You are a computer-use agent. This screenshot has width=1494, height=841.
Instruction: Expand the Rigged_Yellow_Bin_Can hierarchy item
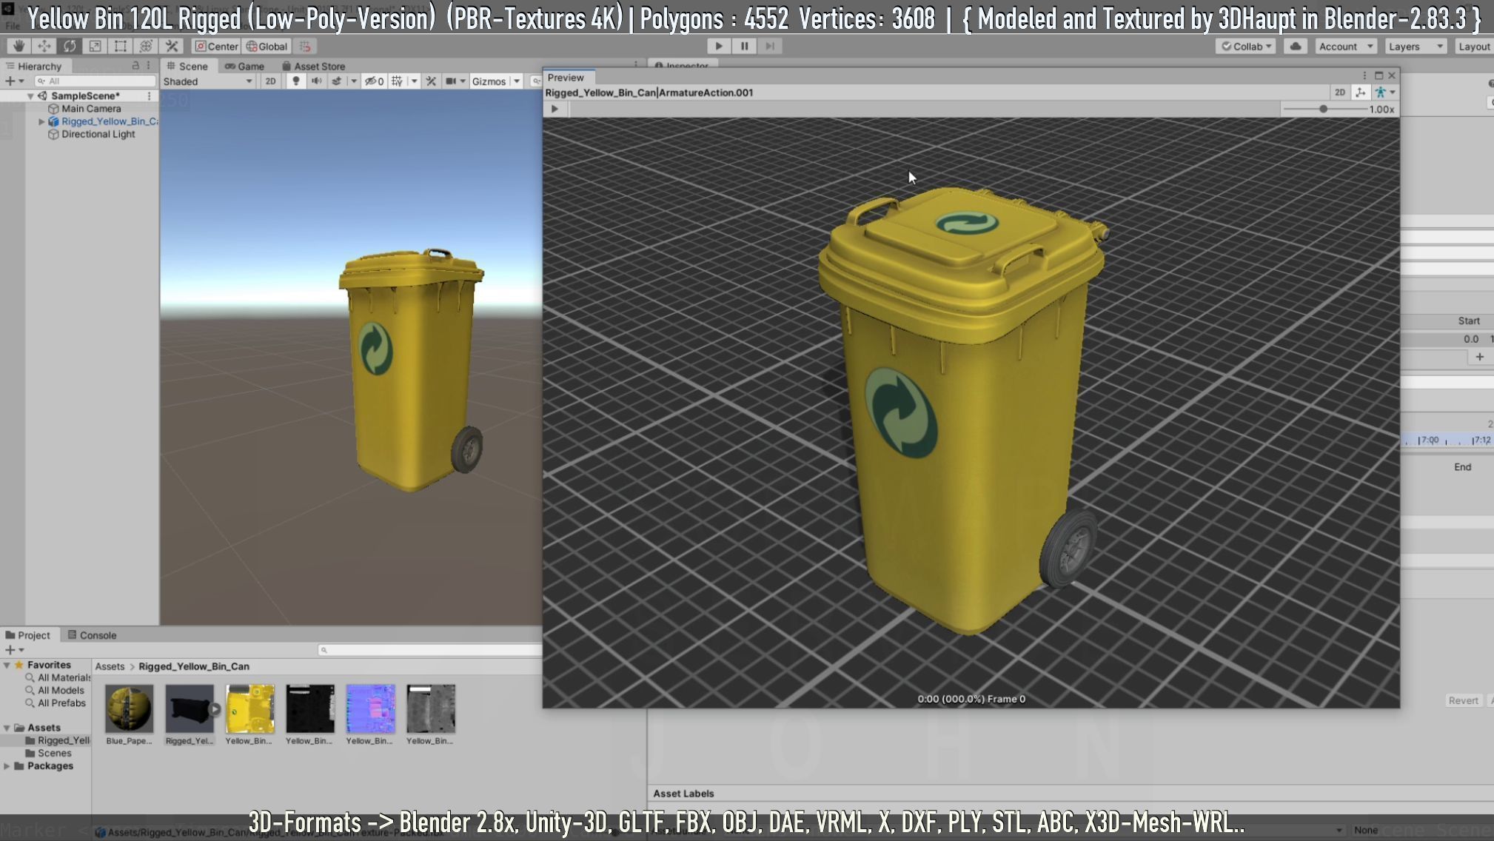tap(41, 121)
